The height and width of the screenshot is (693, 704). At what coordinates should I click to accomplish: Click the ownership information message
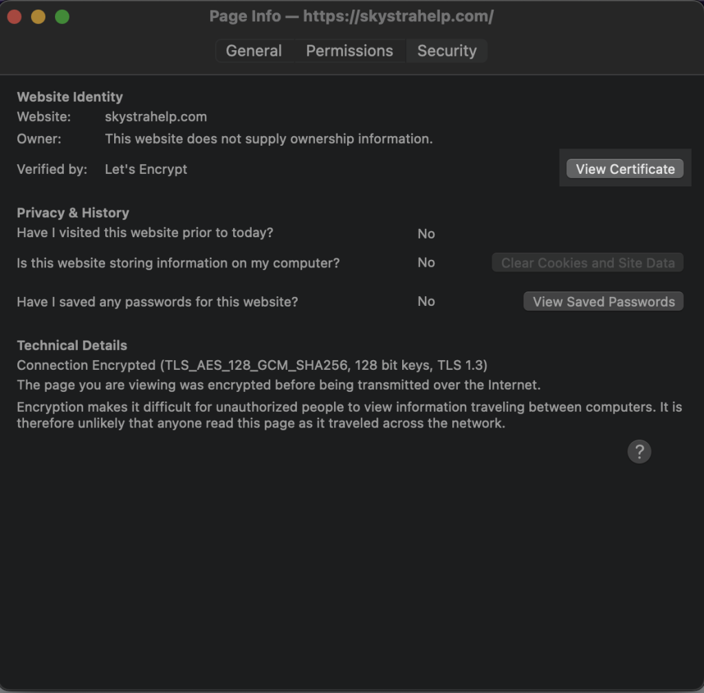pyautogui.click(x=268, y=139)
